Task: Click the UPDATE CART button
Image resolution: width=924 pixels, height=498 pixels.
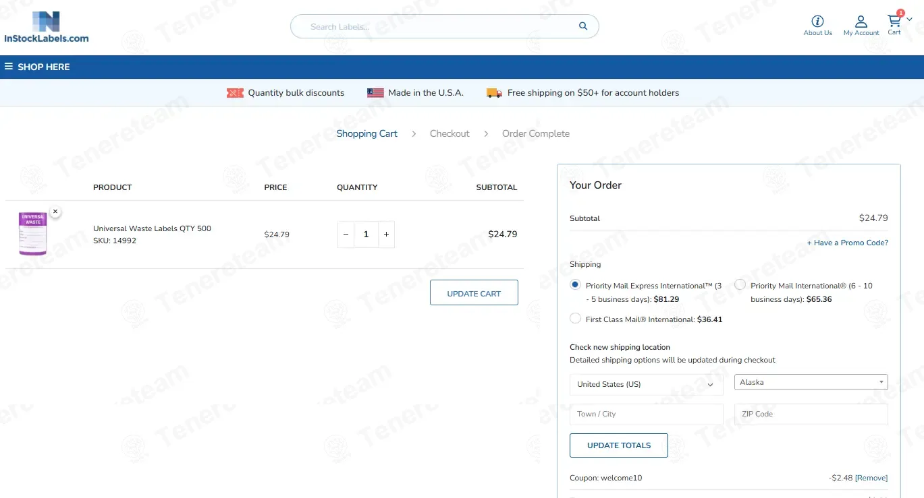Action: point(474,292)
